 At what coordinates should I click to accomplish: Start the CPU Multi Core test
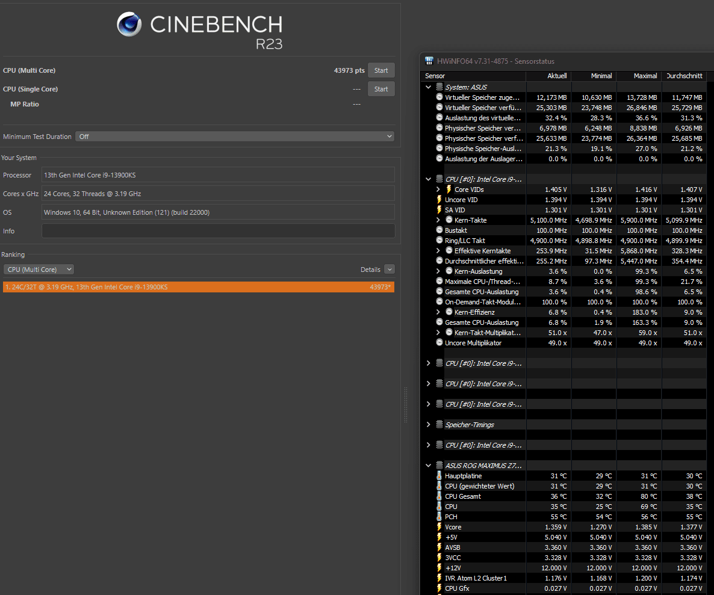pos(381,70)
